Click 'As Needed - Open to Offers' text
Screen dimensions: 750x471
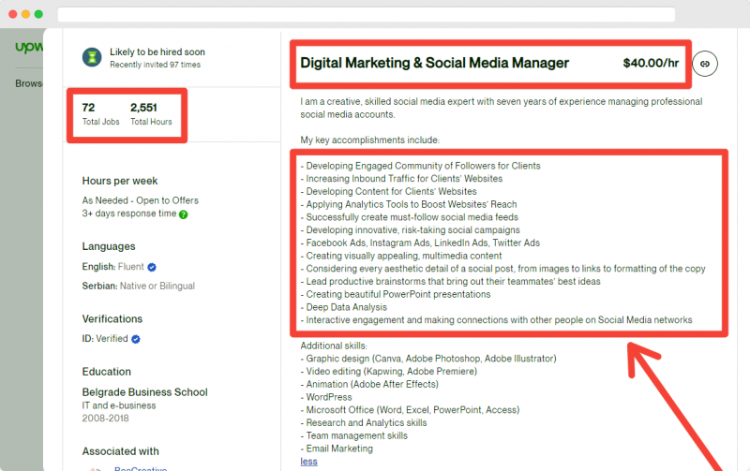[140, 200]
